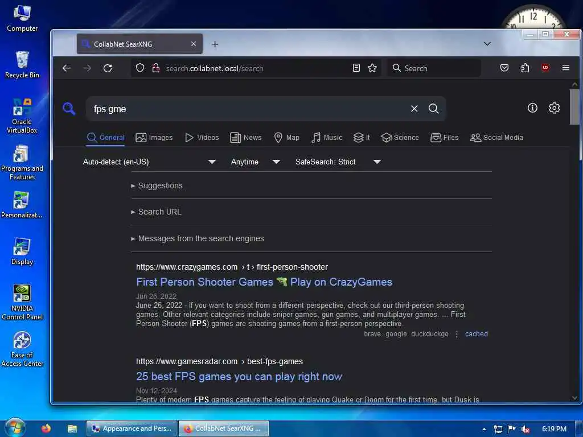This screenshot has width=583, height=437.
Task: Open the tracking protection shield icon
Action: click(x=140, y=68)
